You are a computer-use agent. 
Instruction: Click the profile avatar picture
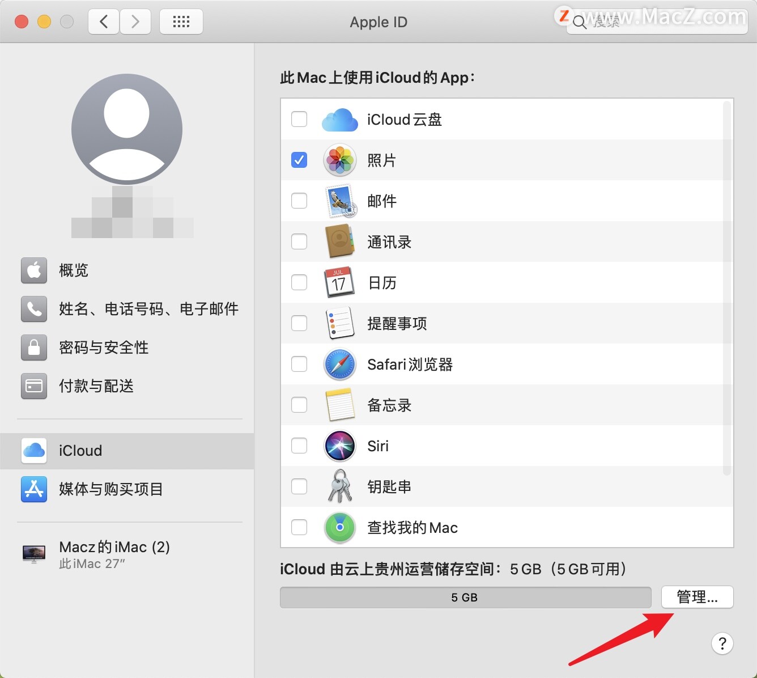[127, 129]
